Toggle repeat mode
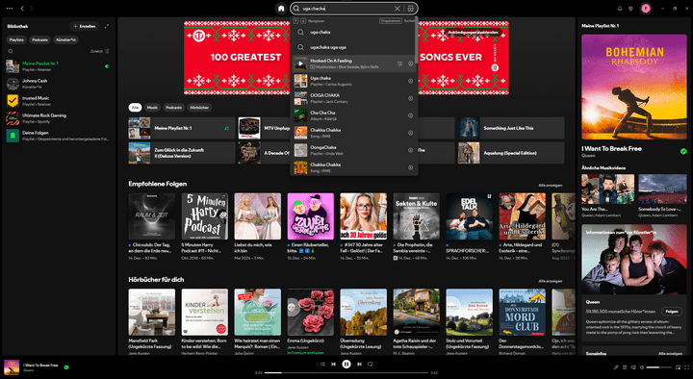 [x=371, y=364]
